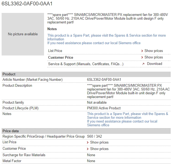This screenshot has width=175, height=164.
Task: Click the Product section header
Action: (86, 74)
